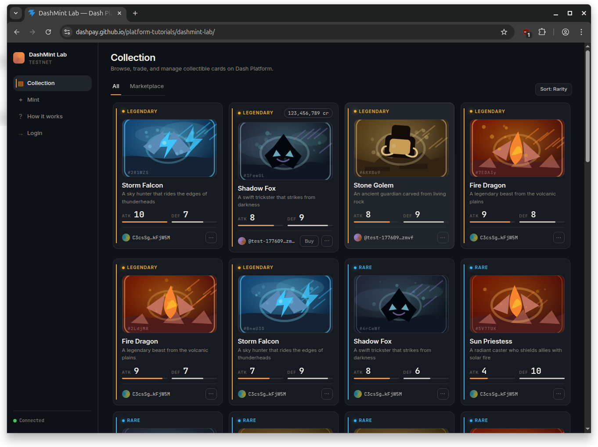The height and width of the screenshot is (447, 598).
Task: Click owner name @test-177609…zmvf on Stone Golem
Action: [x=389, y=238]
